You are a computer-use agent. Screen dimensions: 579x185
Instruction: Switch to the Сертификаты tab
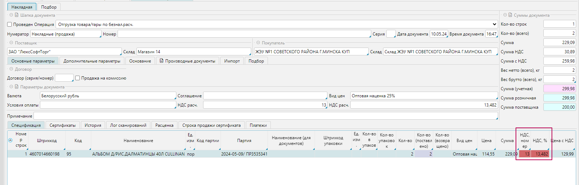(x=62, y=125)
